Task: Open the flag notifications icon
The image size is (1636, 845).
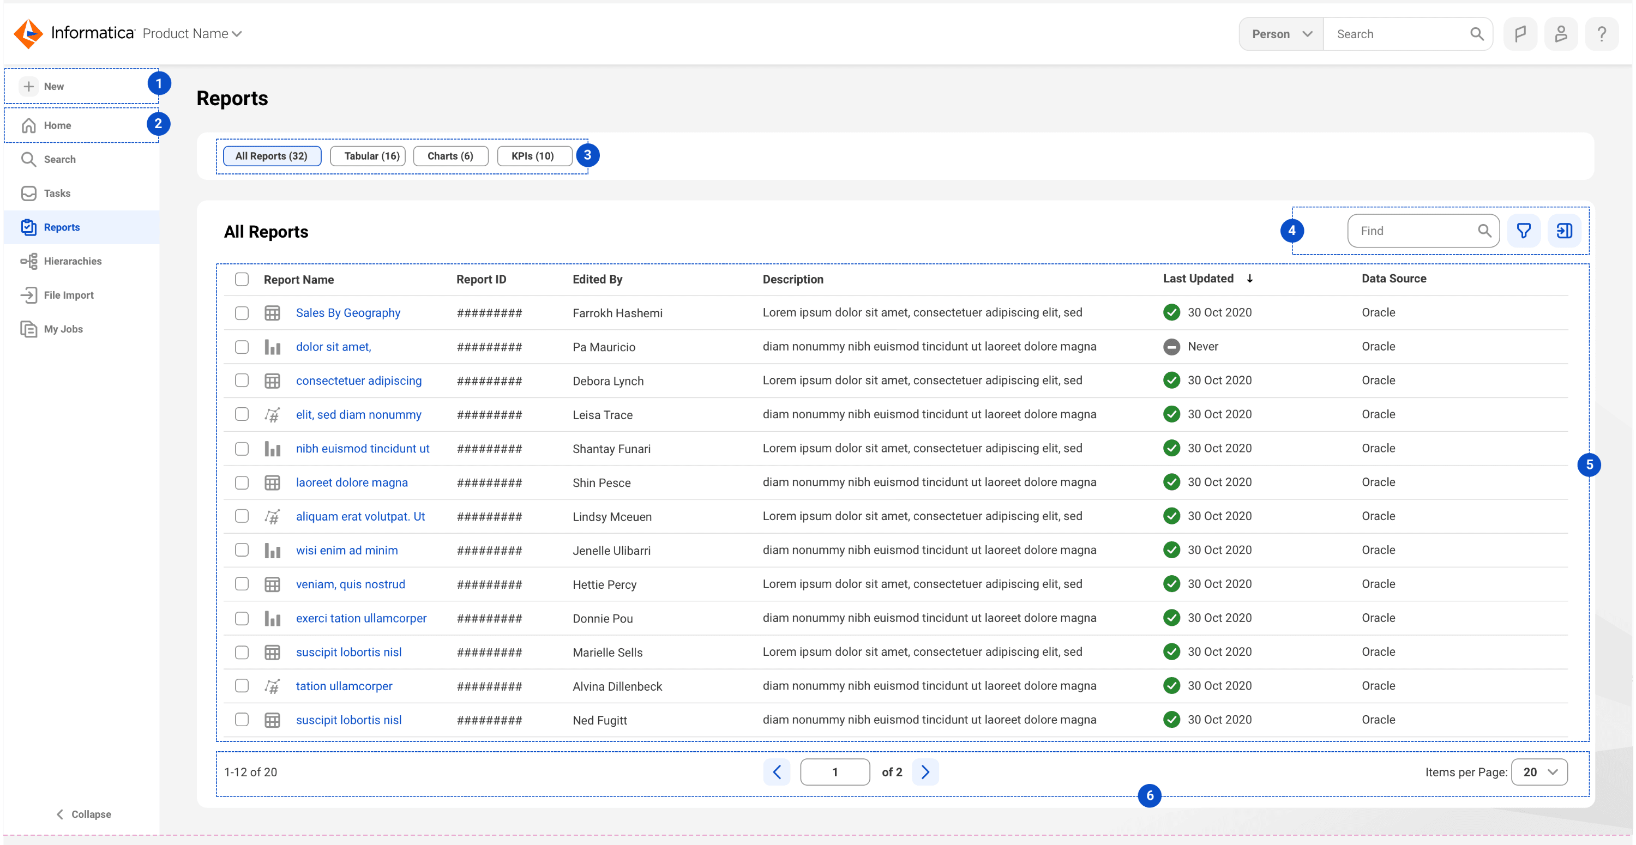Action: click(1520, 34)
